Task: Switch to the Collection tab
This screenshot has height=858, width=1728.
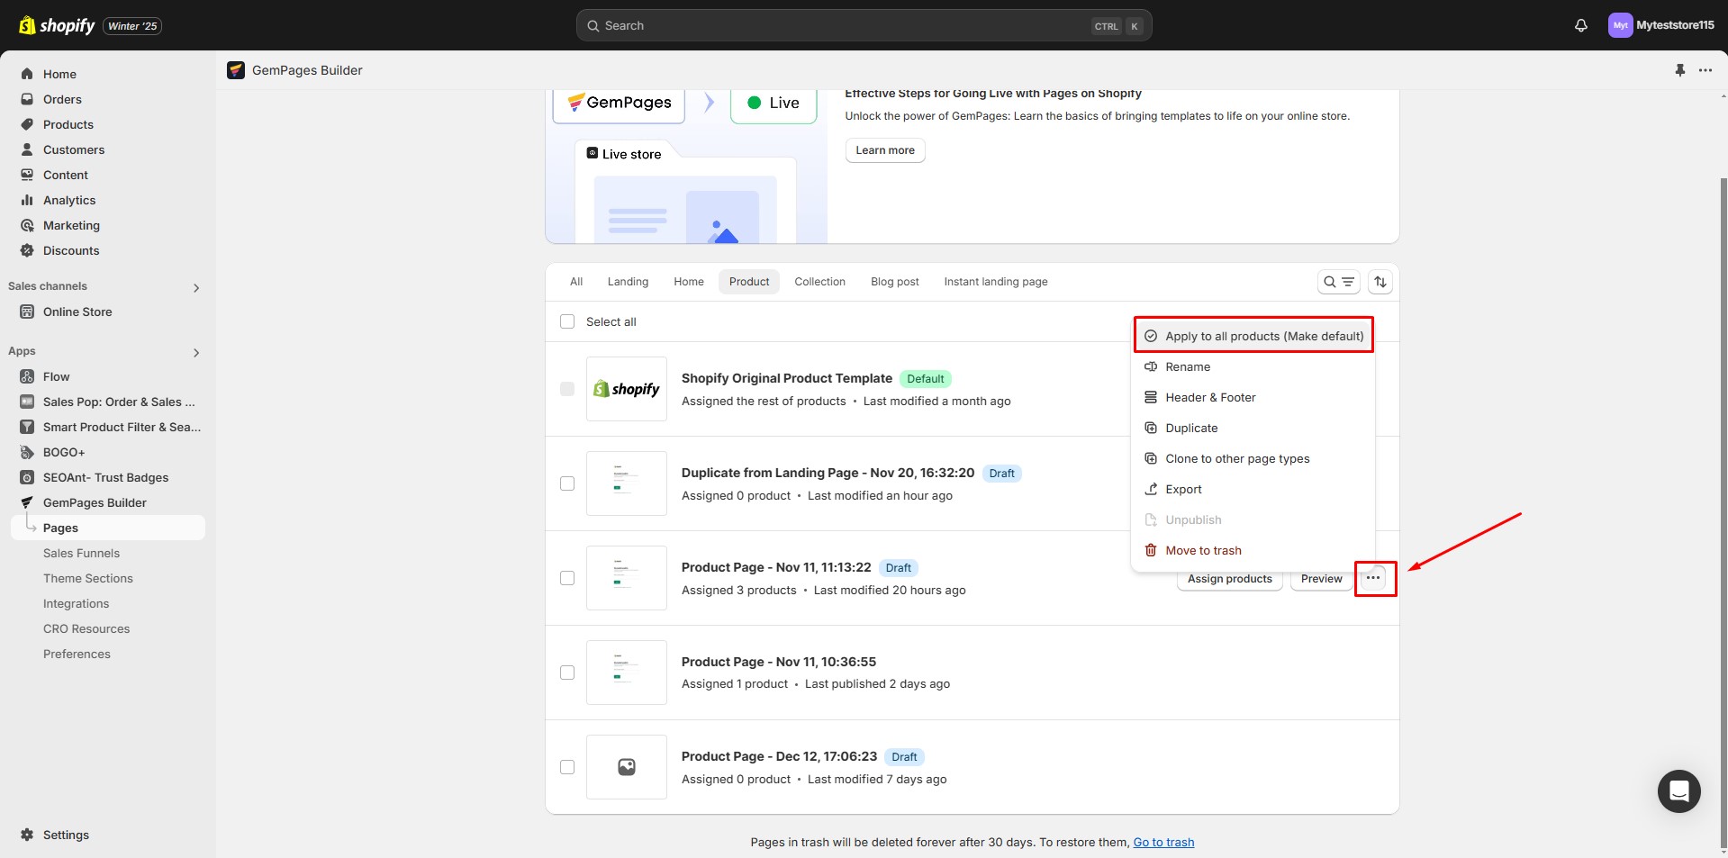Action: pyautogui.click(x=819, y=282)
